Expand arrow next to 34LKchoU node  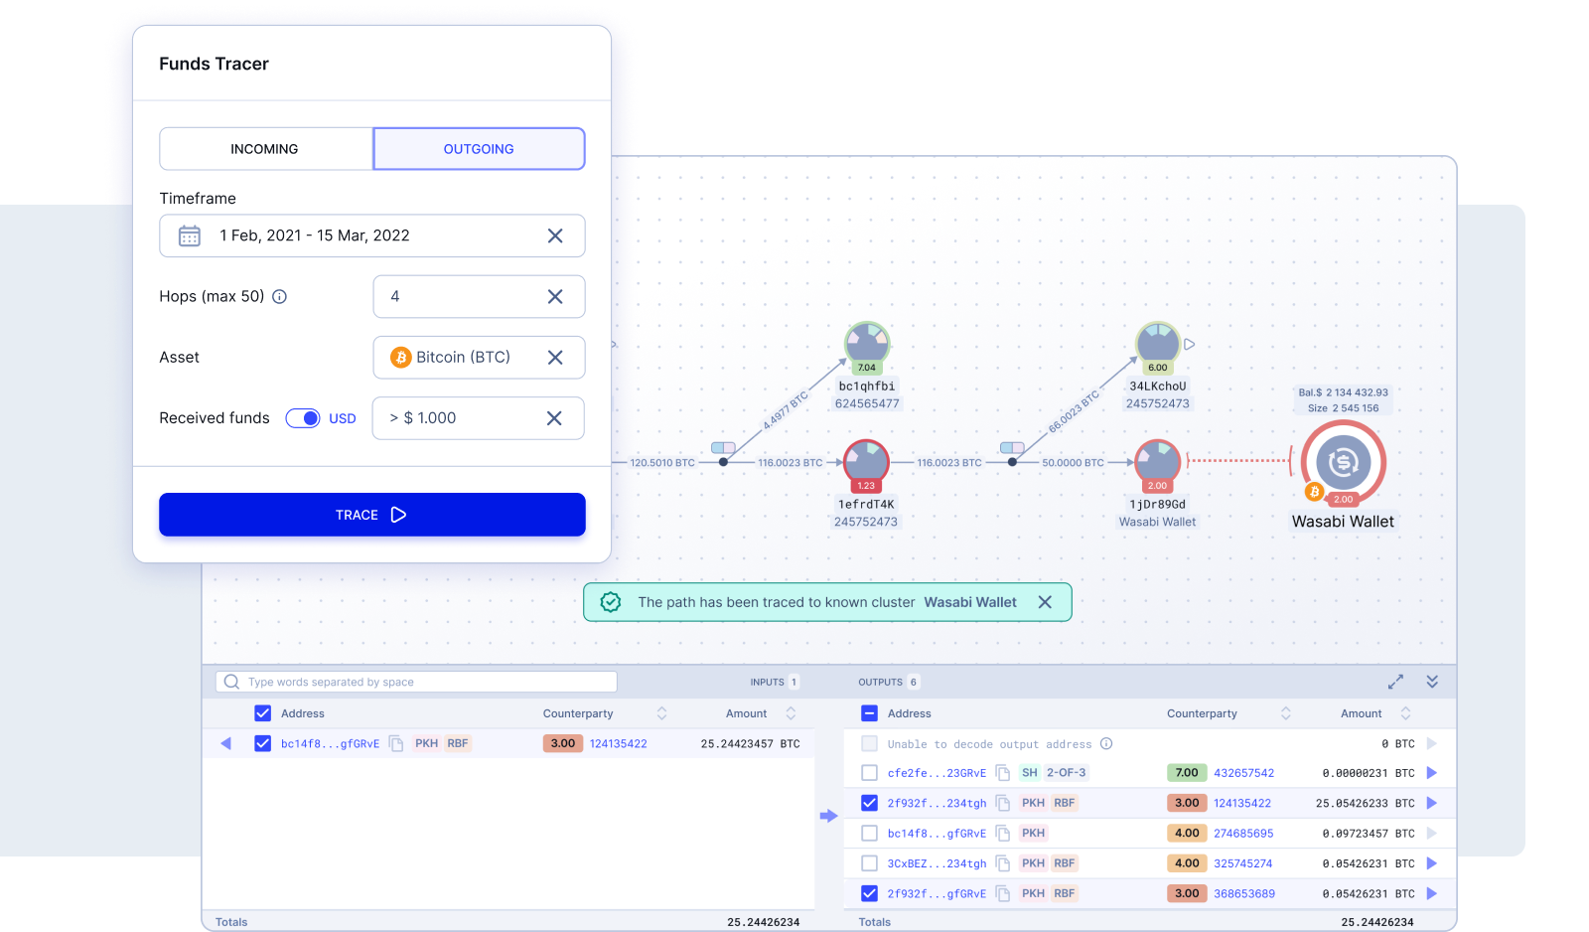tap(1190, 345)
